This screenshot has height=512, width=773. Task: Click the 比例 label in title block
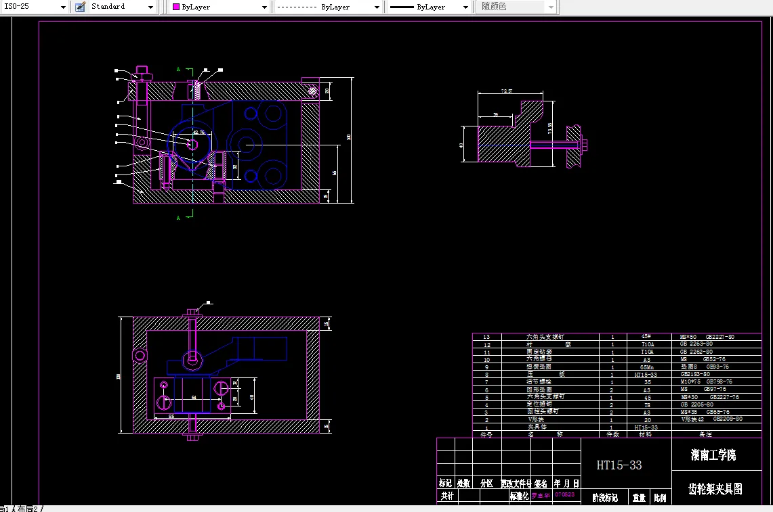tap(660, 498)
